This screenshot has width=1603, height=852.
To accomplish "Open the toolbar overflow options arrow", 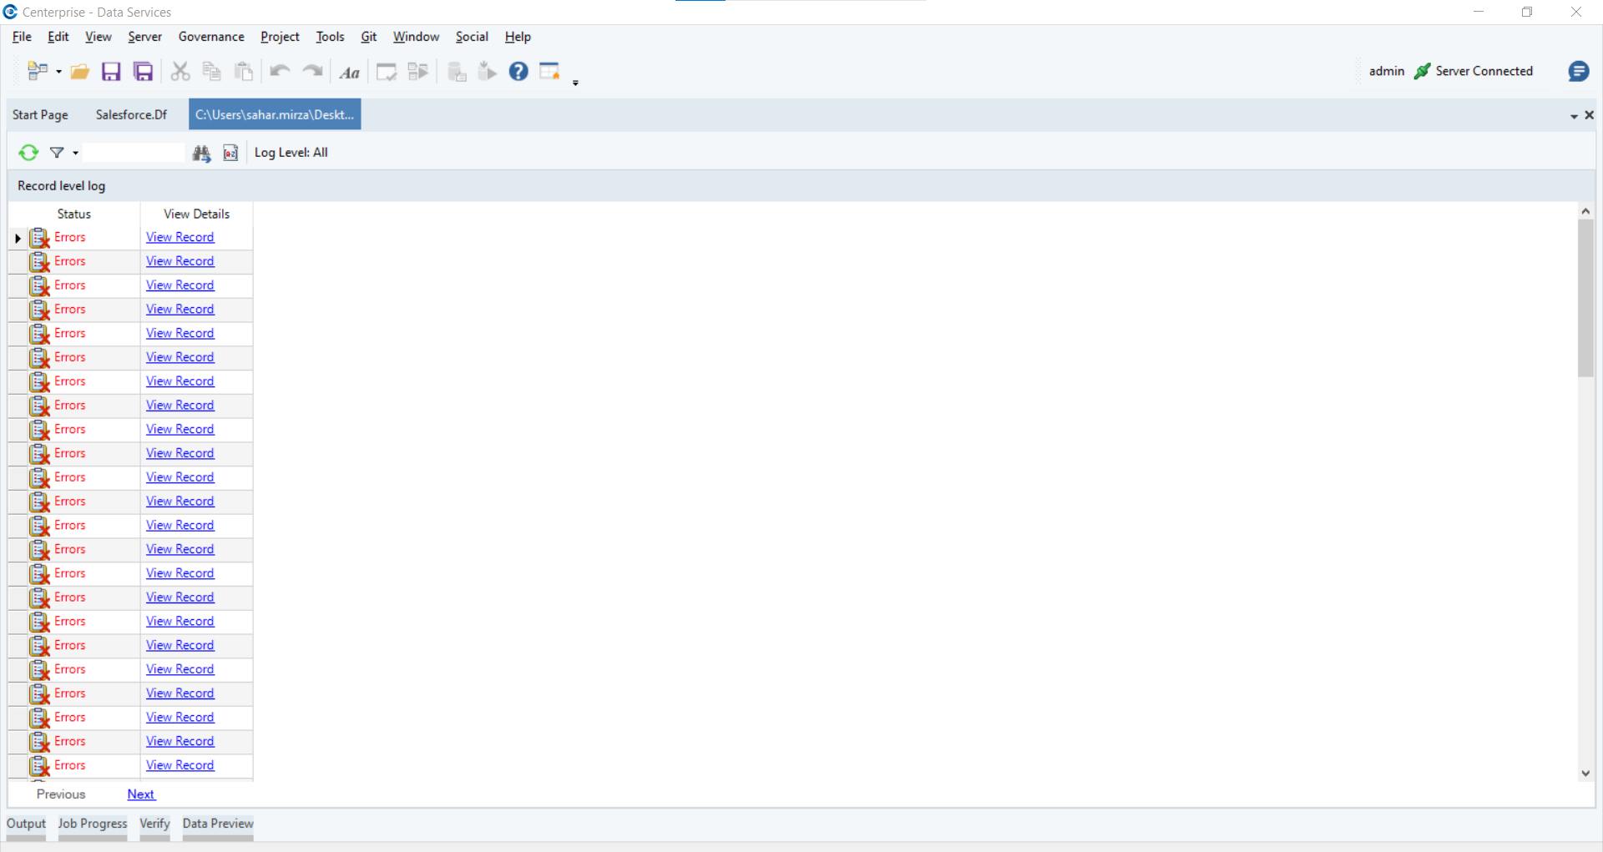I will tap(575, 83).
